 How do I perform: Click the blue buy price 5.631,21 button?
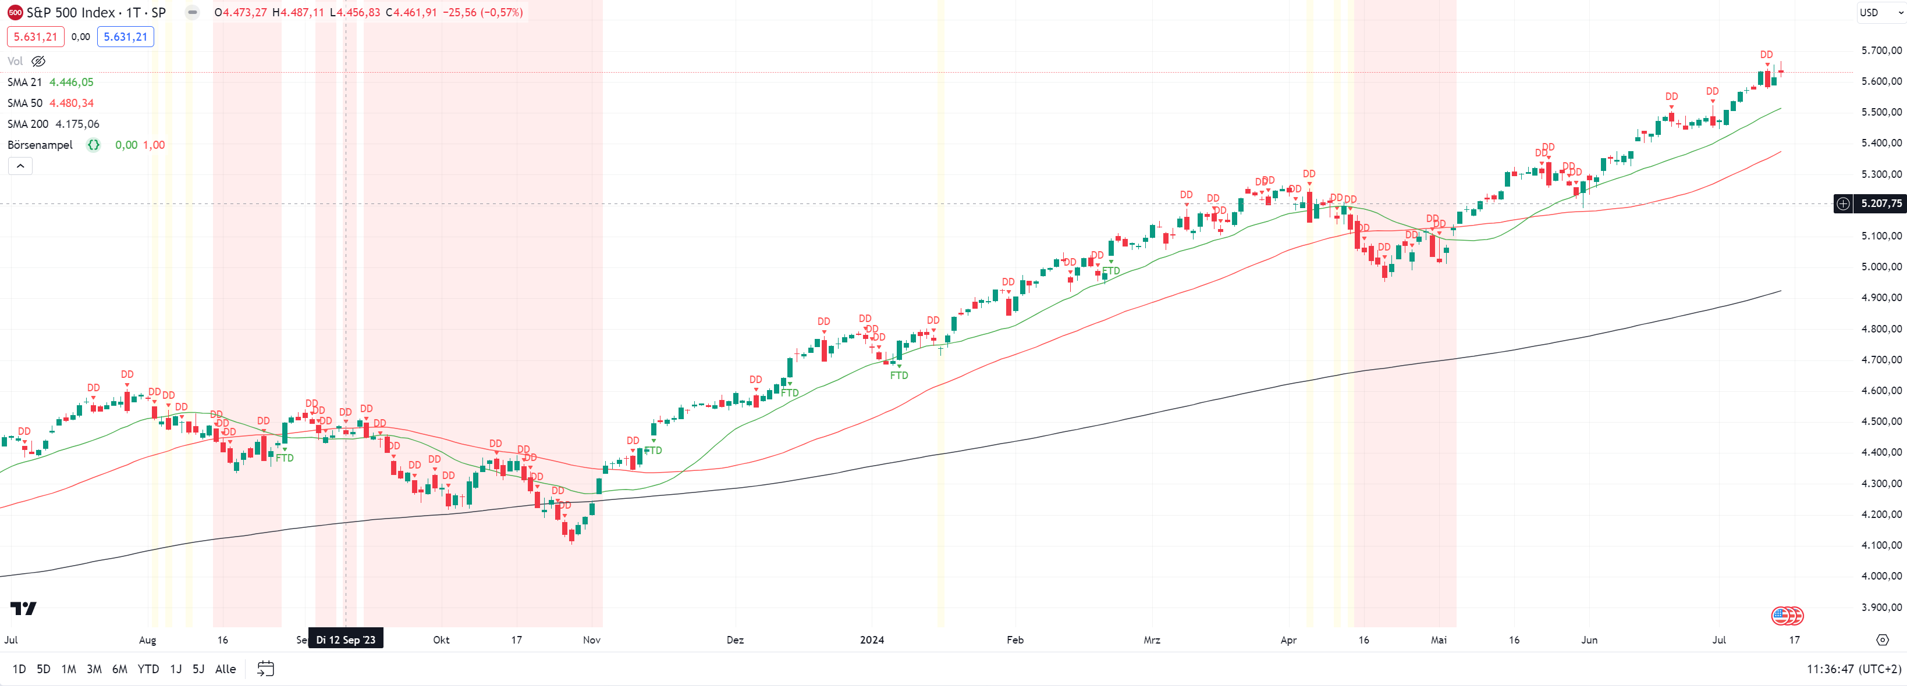pyautogui.click(x=125, y=37)
